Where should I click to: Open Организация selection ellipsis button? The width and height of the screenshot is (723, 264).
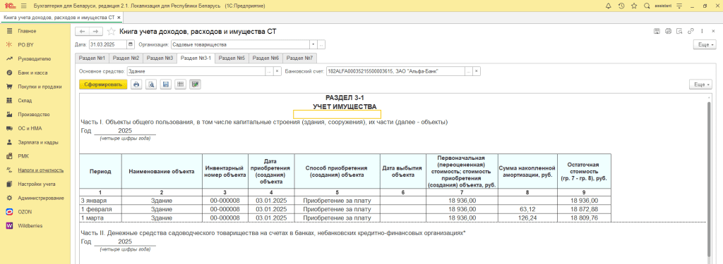321,44
